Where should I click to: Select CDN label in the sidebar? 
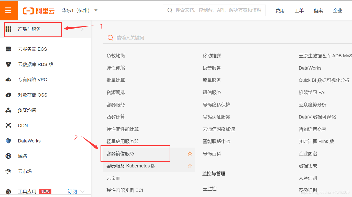pyautogui.click(x=23, y=126)
